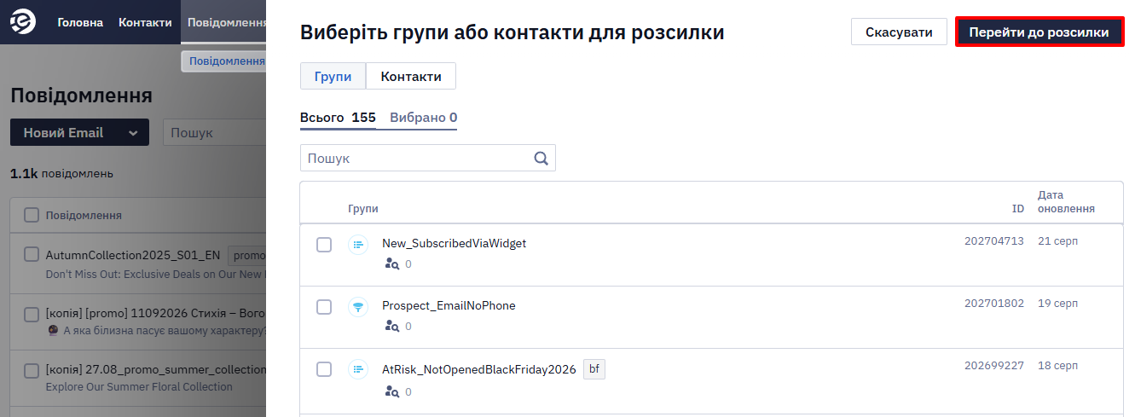This screenshot has width=1135, height=417.
Task: Click contacts count icon under Prospect_EmailNoPhone
Action: click(392, 327)
